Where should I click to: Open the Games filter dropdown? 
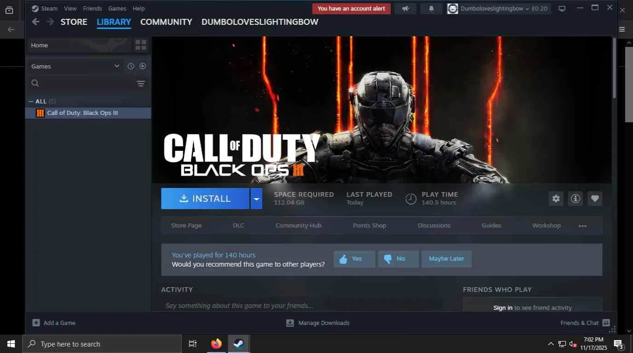pyautogui.click(x=75, y=66)
